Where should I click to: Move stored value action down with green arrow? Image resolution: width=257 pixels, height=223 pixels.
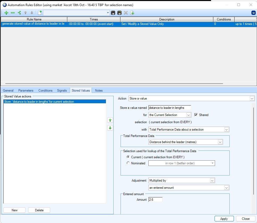coord(110,128)
